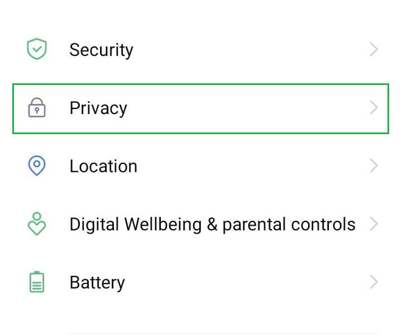Select the Battery text label
The image size is (402, 336).
(x=97, y=282)
